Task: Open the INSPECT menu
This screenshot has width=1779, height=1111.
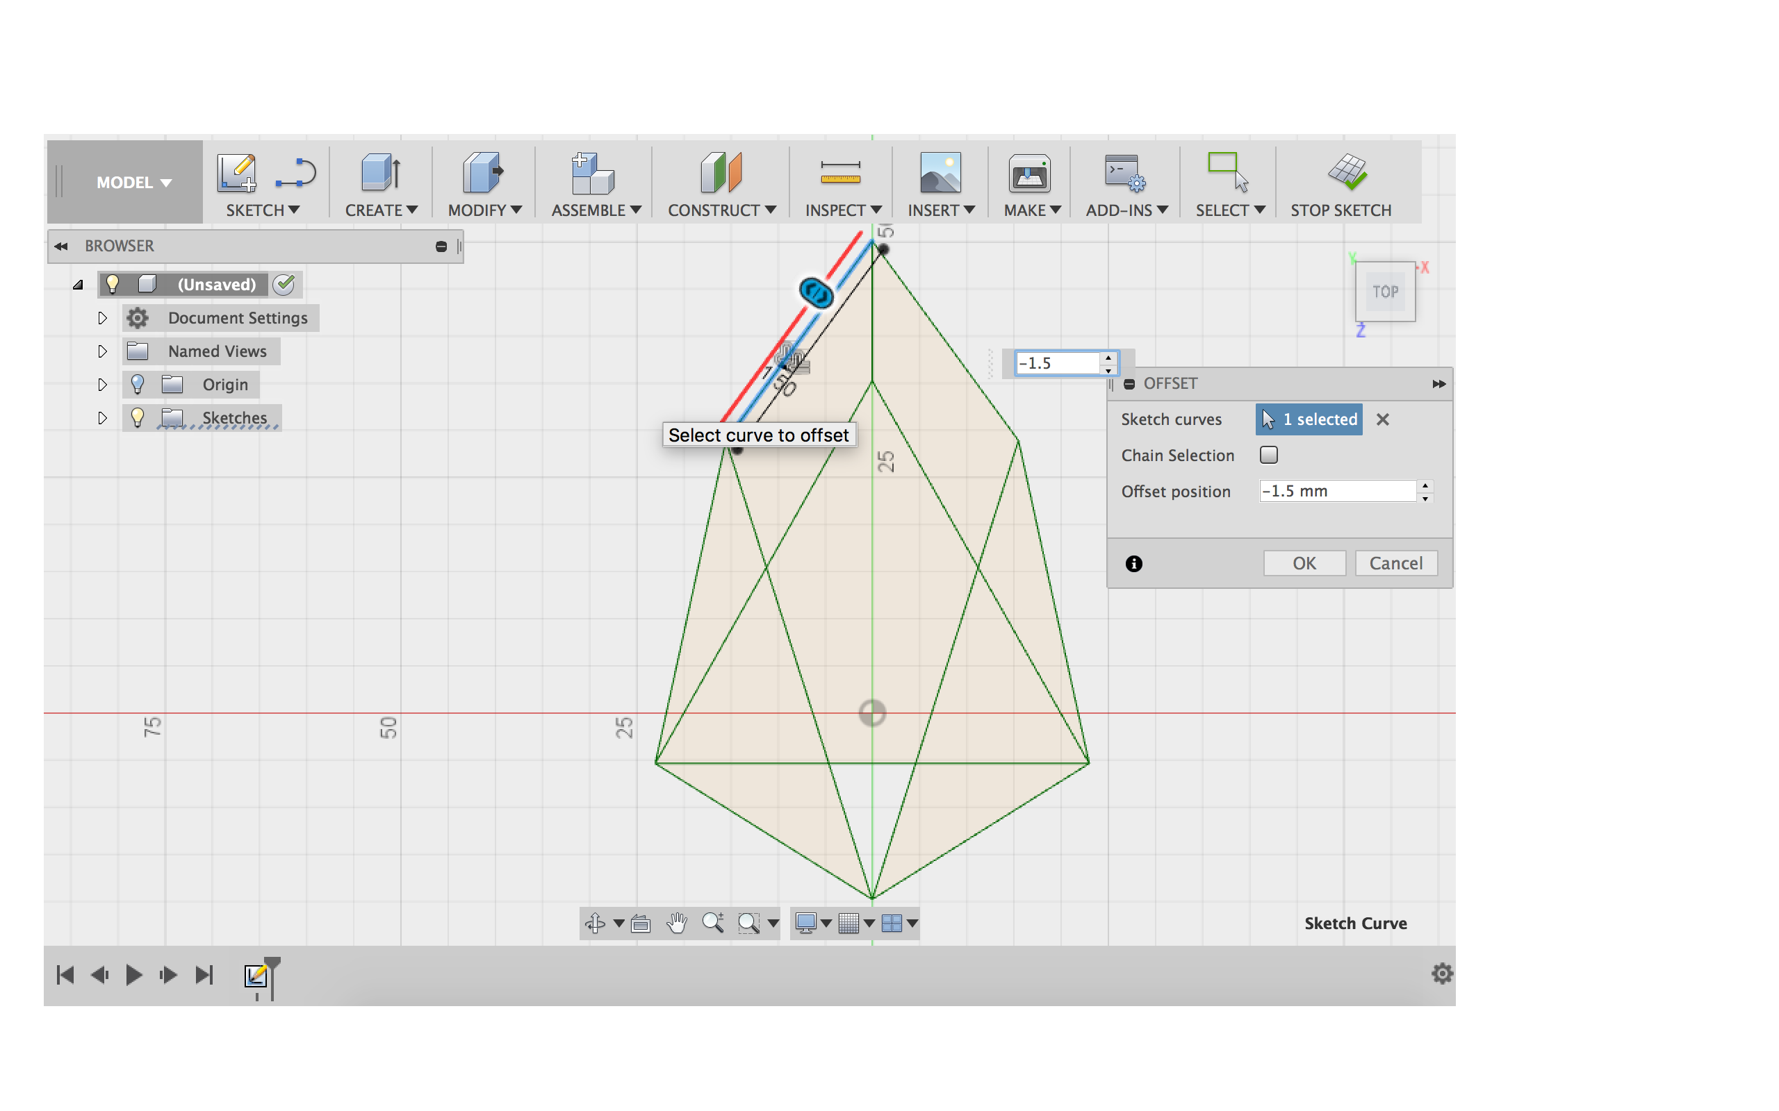Action: tap(843, 210)
